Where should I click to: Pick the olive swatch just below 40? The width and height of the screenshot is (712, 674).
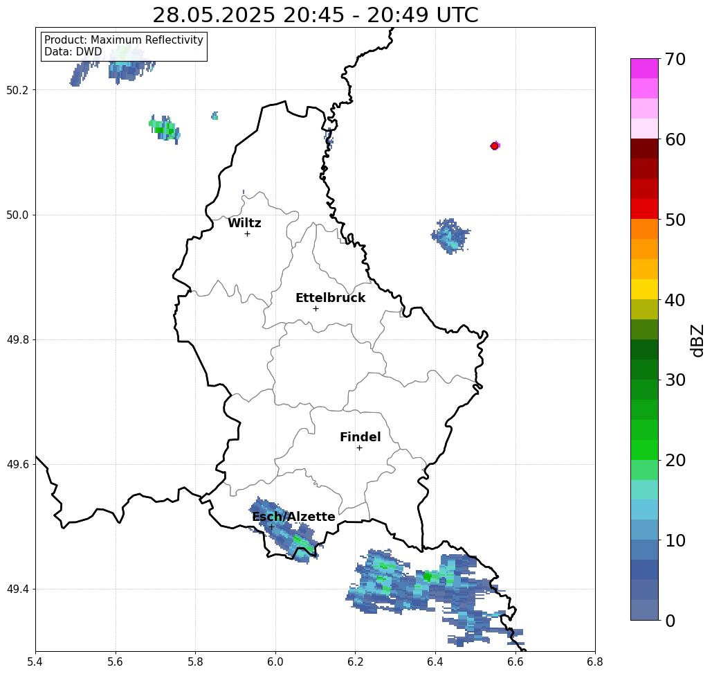coord(644,309)
